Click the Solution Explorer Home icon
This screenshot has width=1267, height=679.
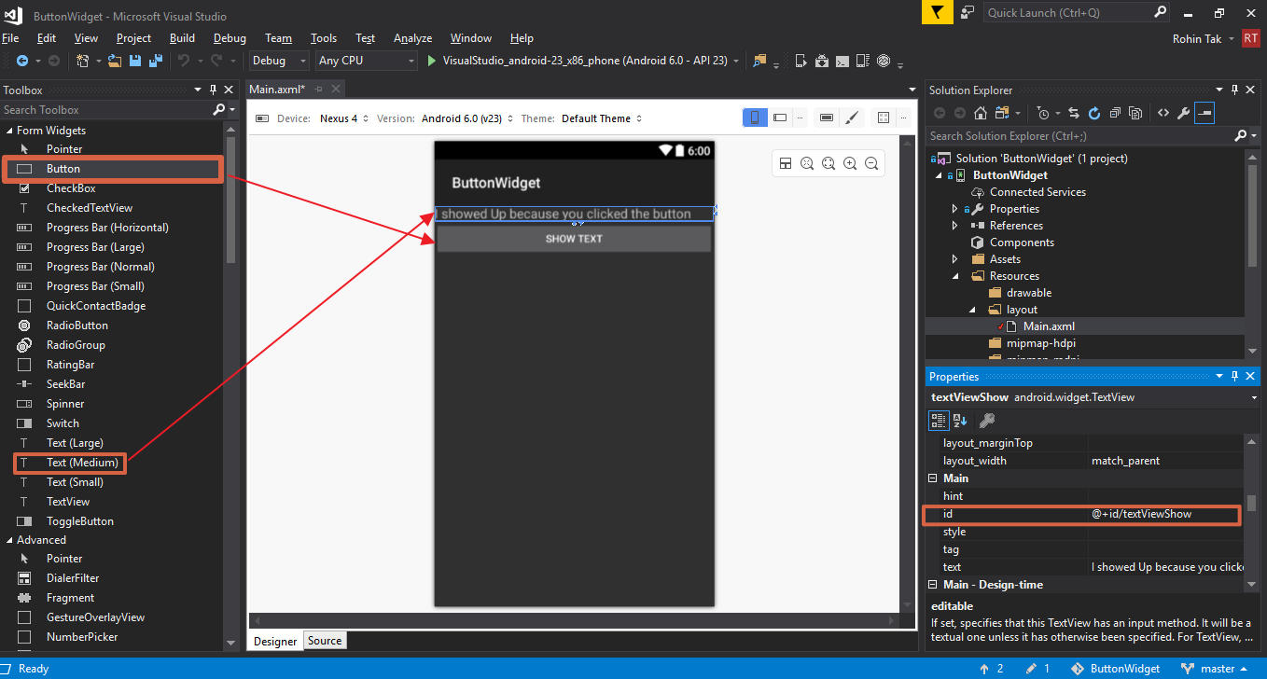pyautogui.click(x=980, y=113)
